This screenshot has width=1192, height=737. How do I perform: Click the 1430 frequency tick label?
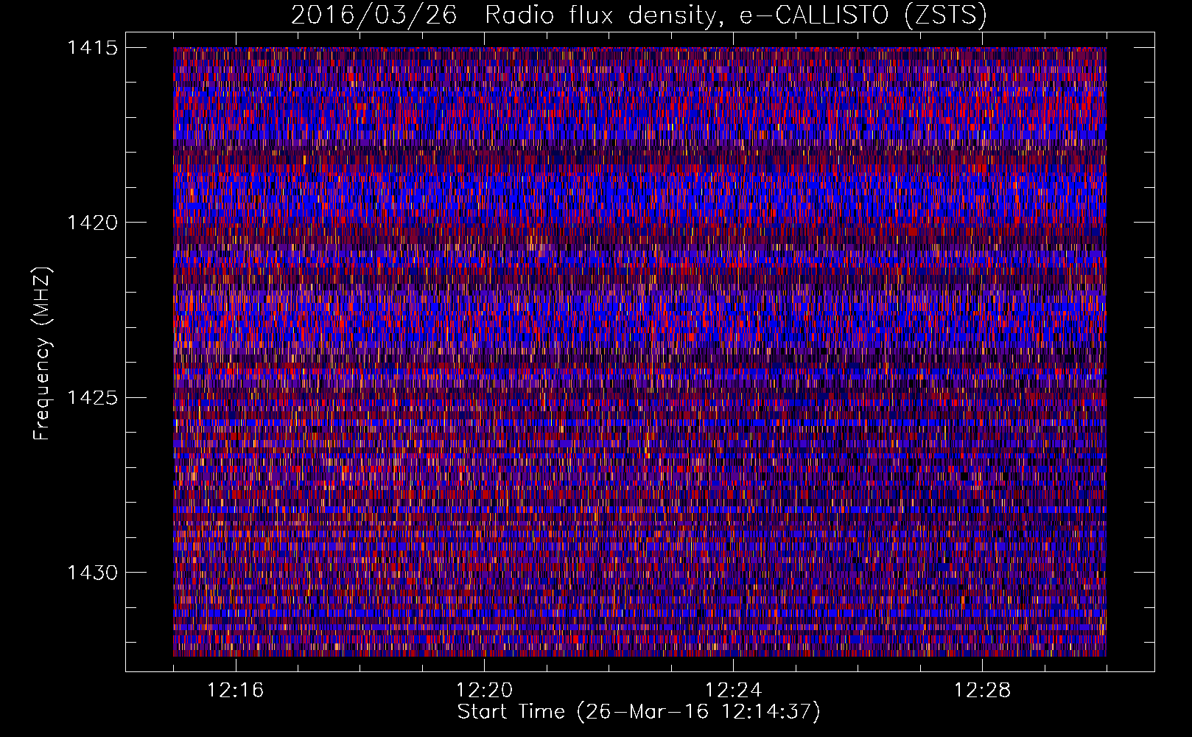point(92,573)
